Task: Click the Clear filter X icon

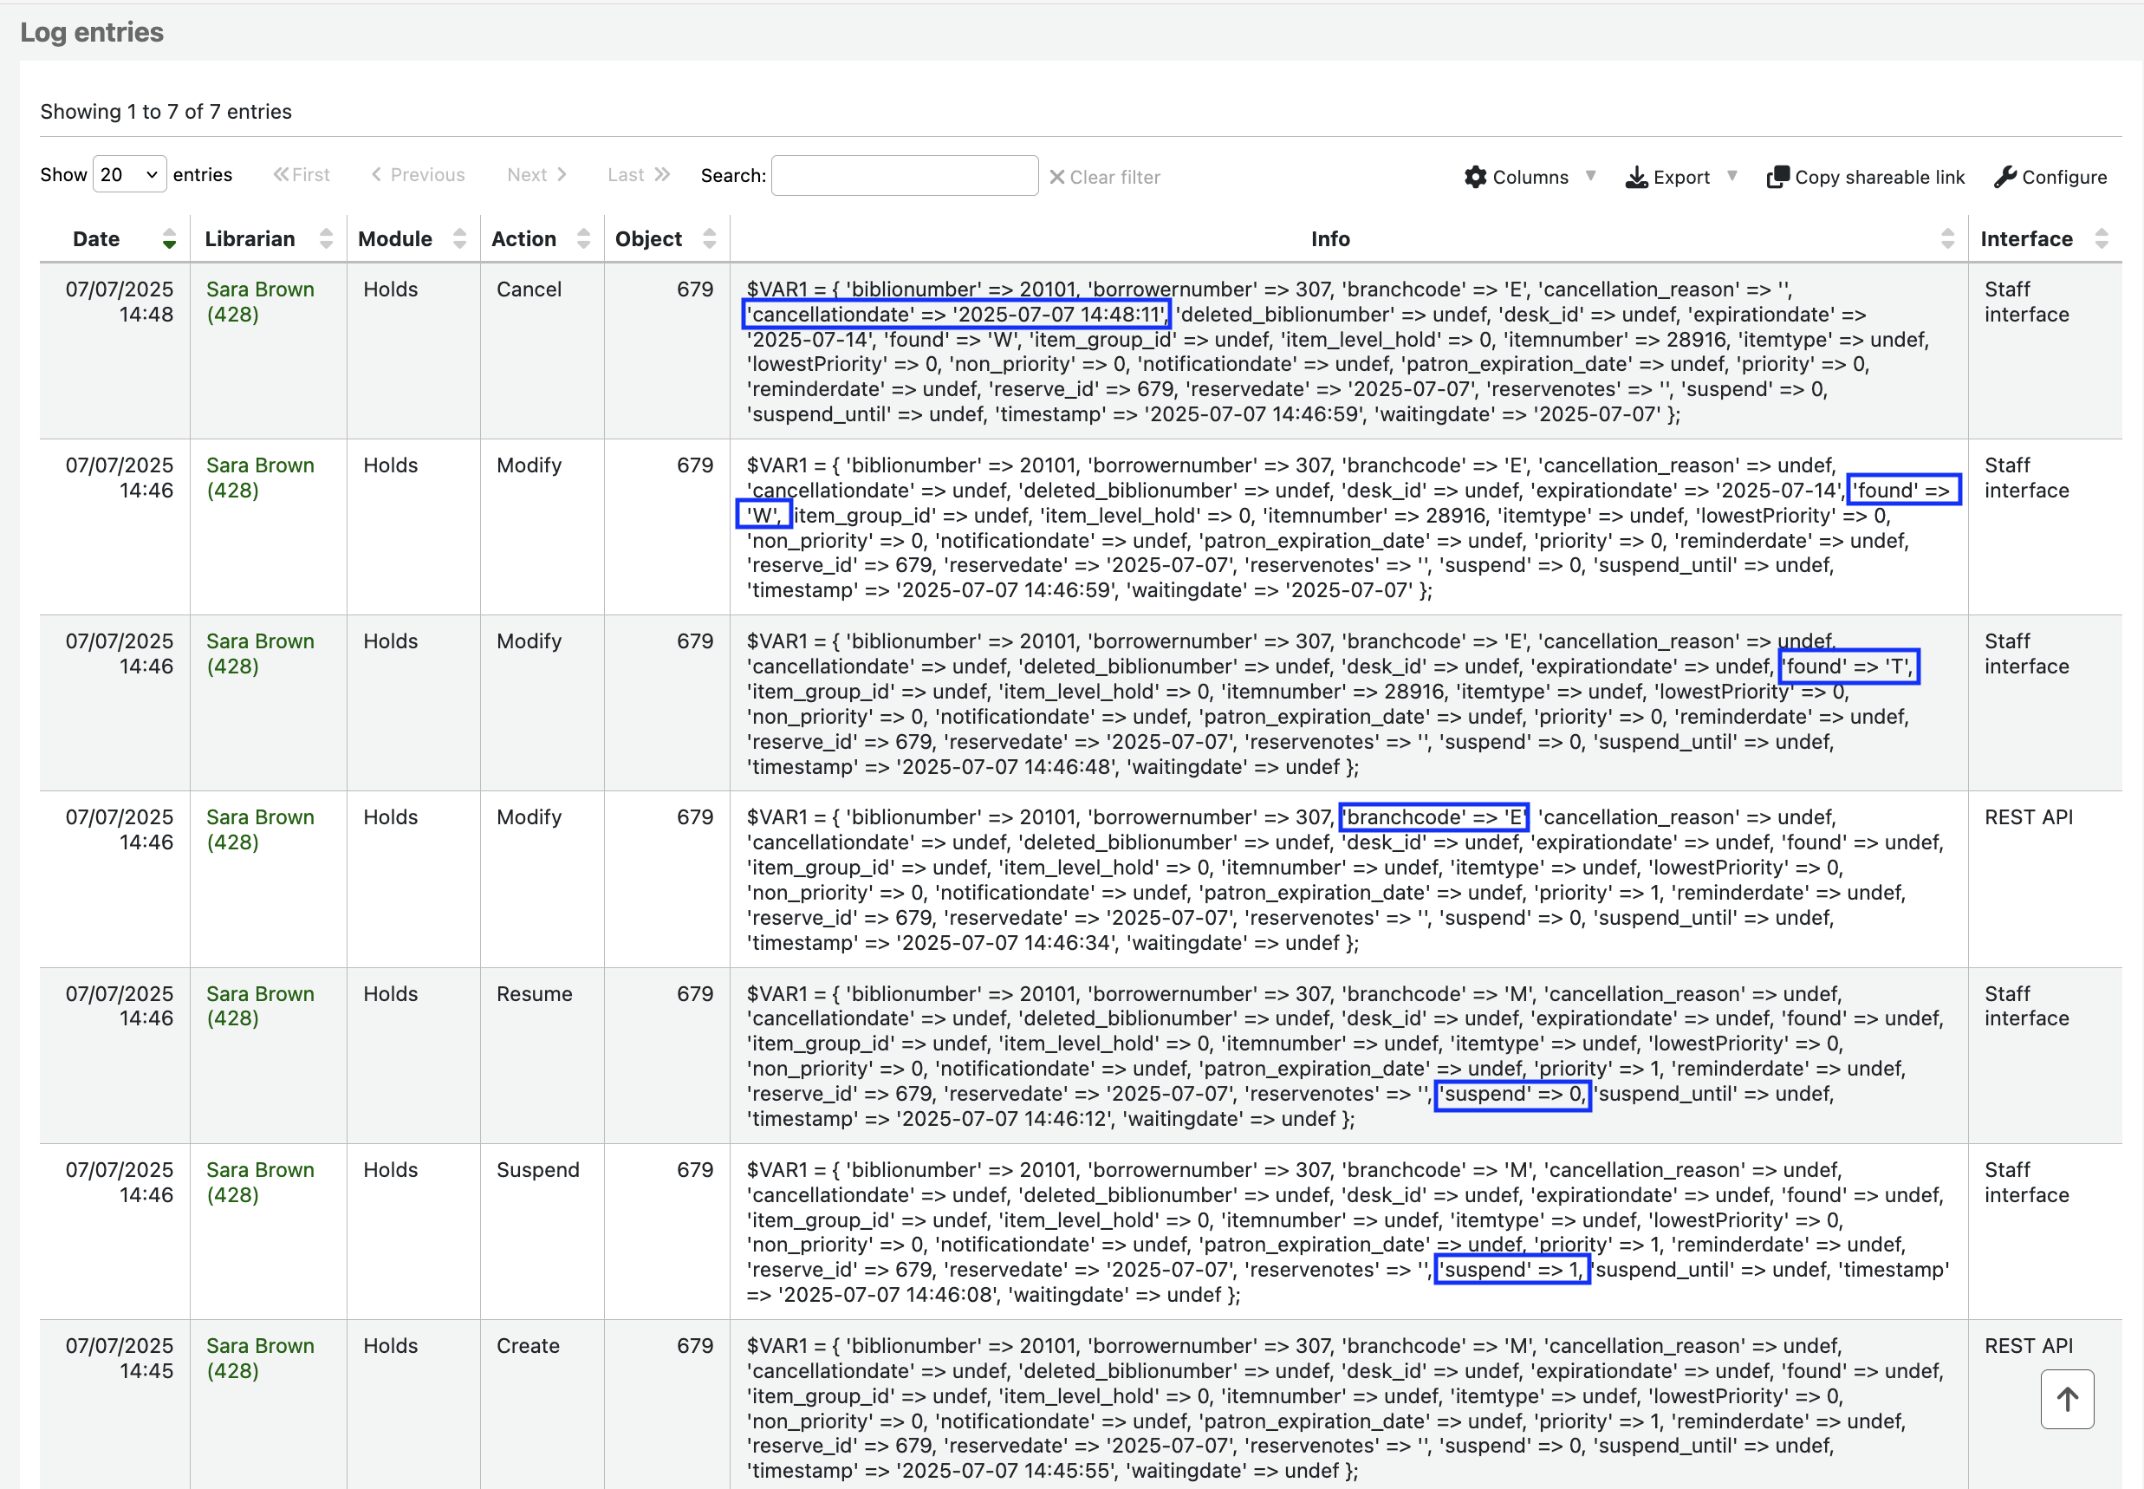Action: [x=1056, y=178]
